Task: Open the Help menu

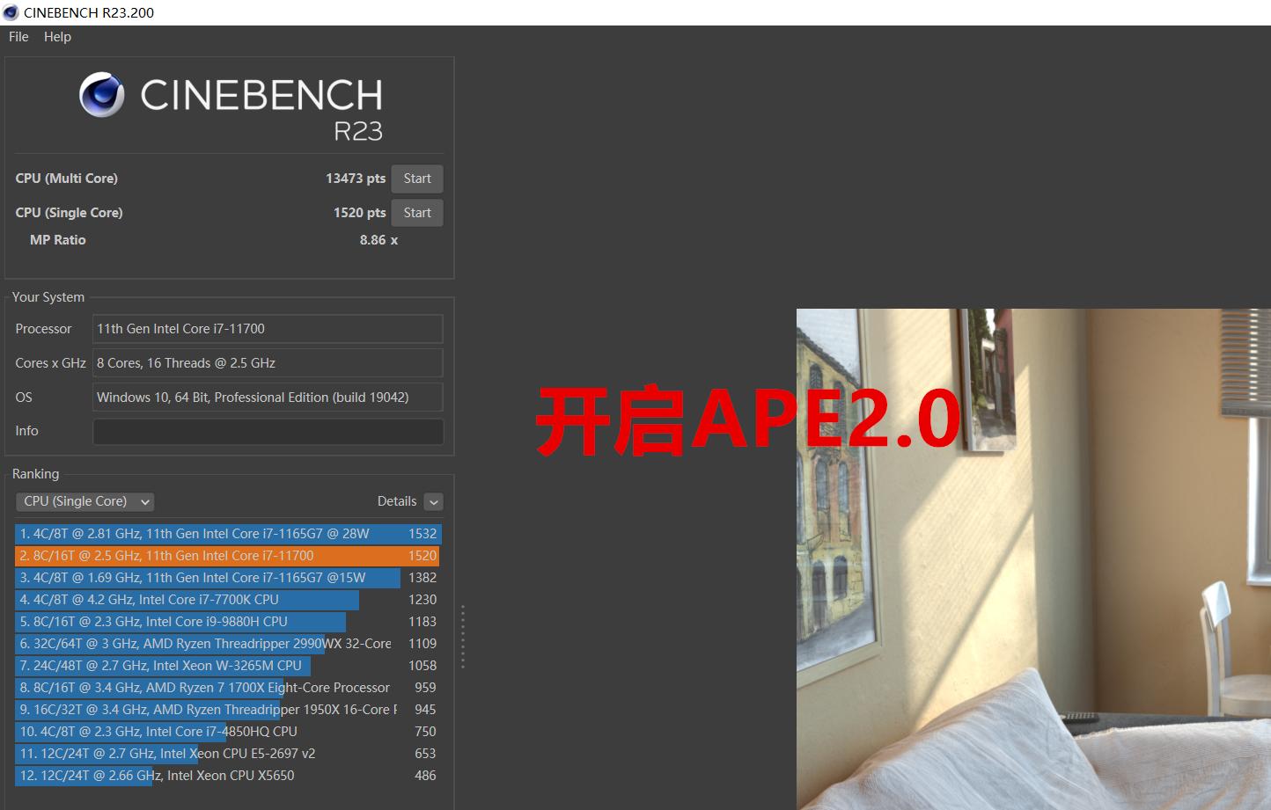Action: coord(57,36)
